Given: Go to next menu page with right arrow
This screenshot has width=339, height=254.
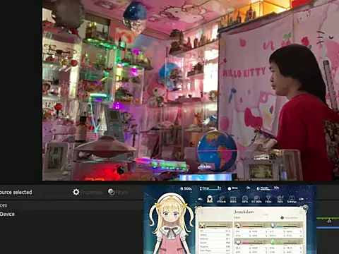Looking at the screenshot, I should coord(302,199).
